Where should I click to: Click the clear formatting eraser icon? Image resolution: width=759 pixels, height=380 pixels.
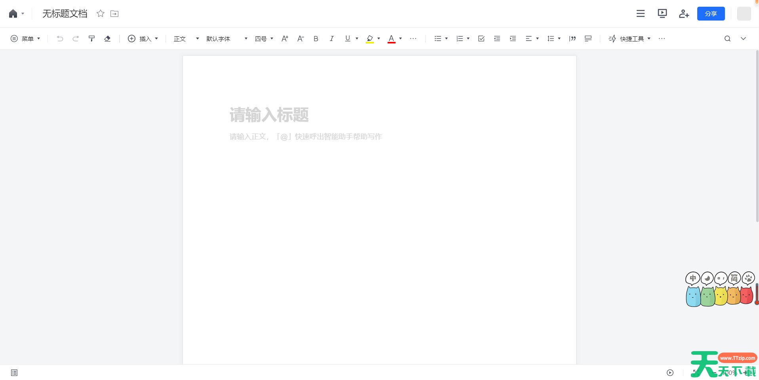[x=107, y=39]
